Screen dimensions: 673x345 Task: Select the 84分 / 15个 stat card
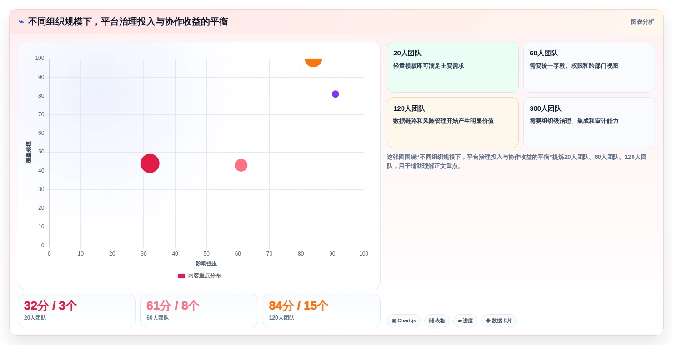click(321, 310)
